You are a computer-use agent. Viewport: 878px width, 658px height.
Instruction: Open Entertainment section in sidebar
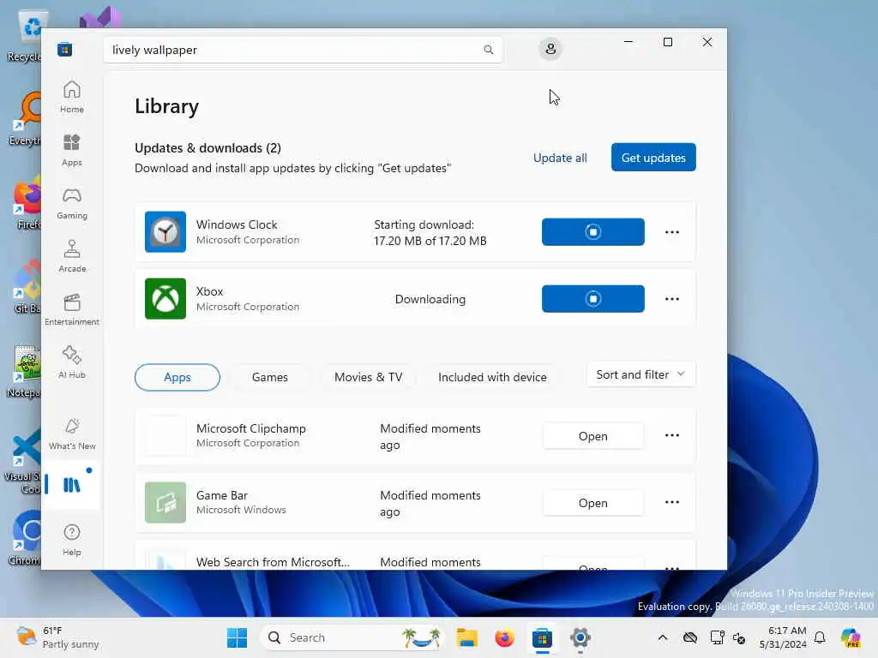72,309
